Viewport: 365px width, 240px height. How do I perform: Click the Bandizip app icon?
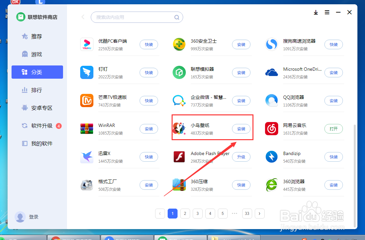coord(272,157)
